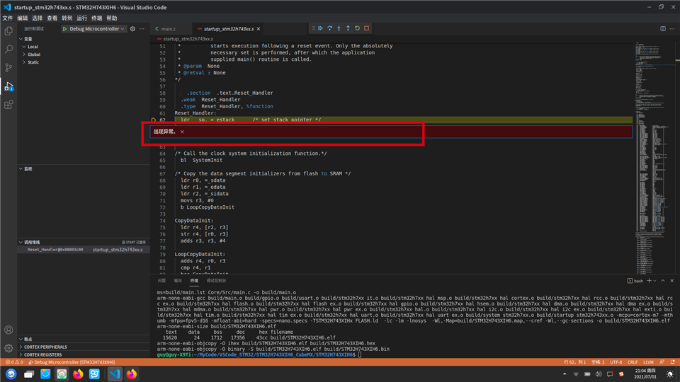680x382 pixels.
Task: Open the notifications bell in status bar
Action: click(x=673, y=362)
